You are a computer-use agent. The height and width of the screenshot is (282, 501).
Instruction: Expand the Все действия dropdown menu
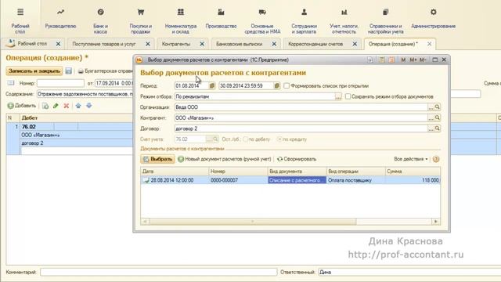point(411,159)
